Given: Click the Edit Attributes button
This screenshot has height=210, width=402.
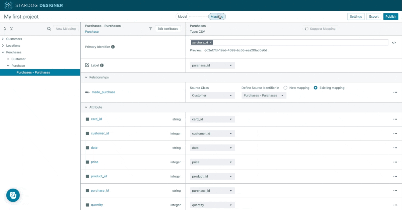Looking at the screenshot, I should 168,29.
